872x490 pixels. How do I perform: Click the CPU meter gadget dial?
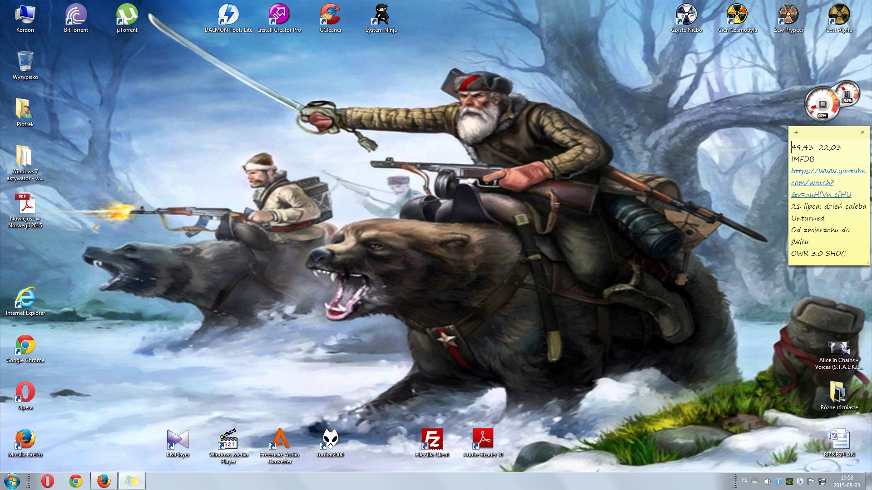point(822,105)
